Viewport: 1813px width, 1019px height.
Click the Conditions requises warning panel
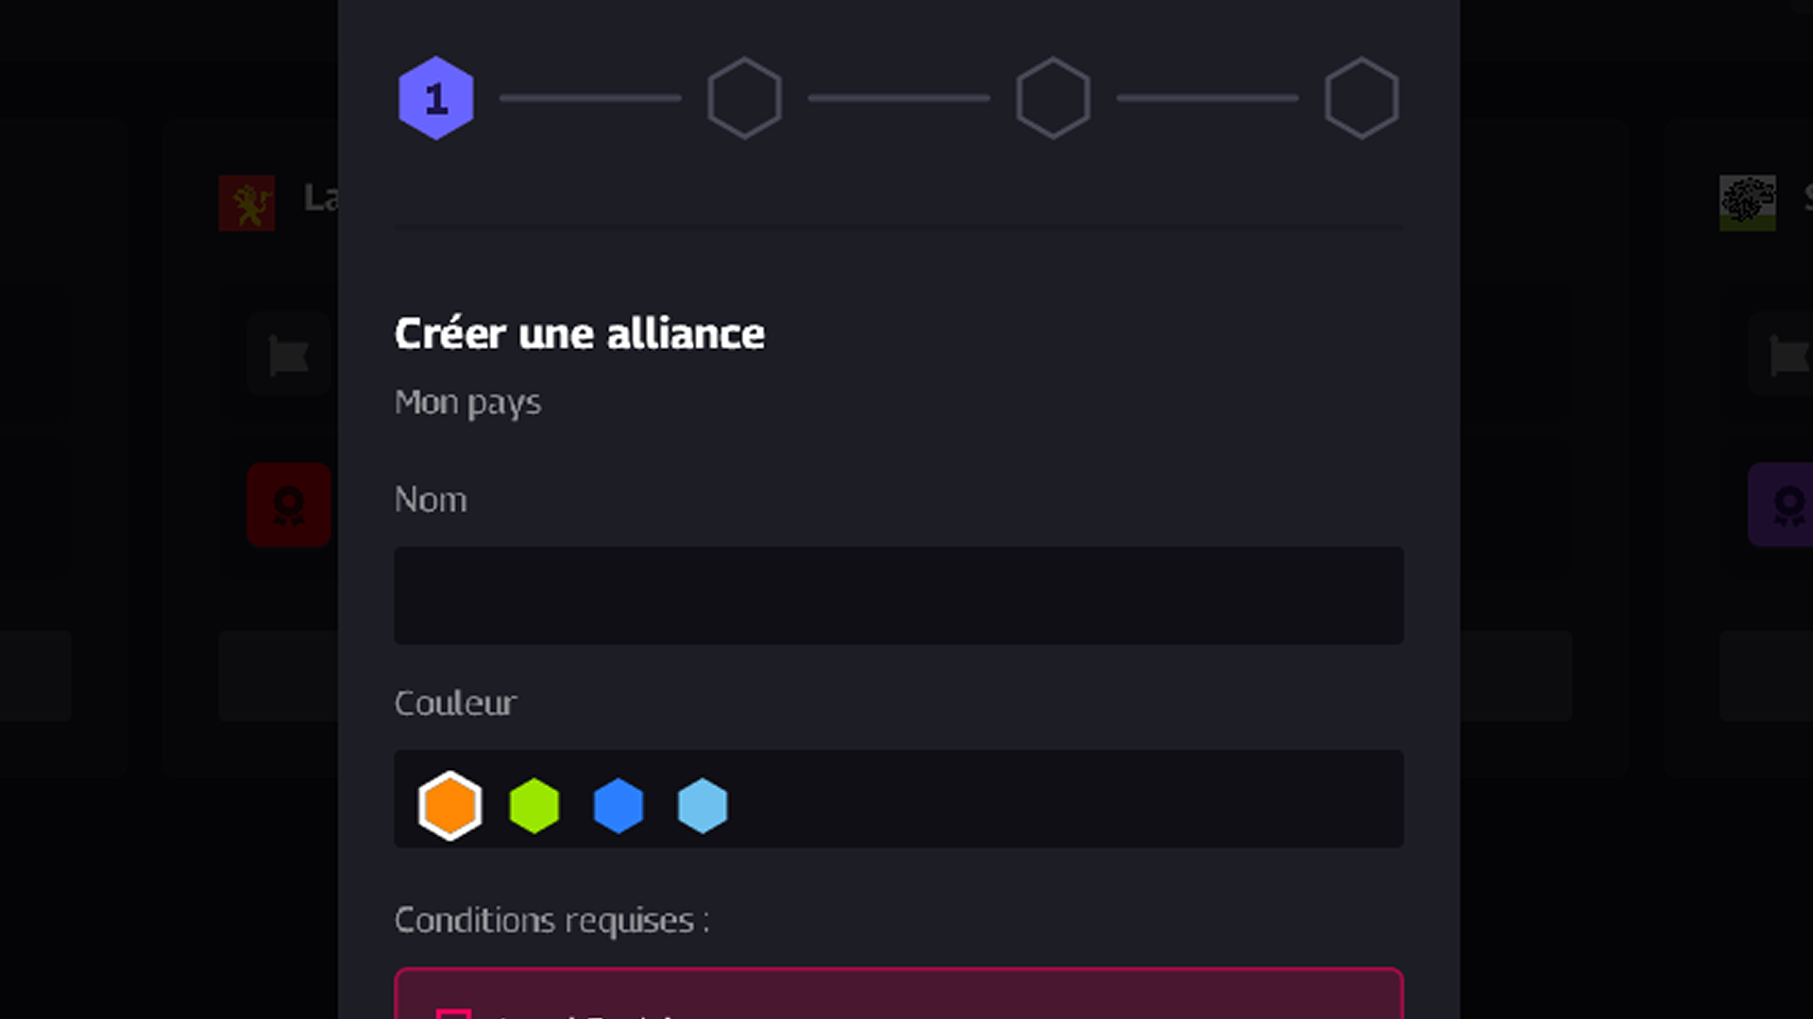tap(898, 995)
